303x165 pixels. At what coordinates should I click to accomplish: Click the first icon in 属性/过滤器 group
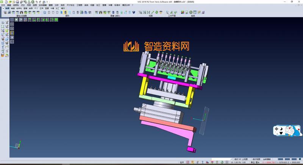(5, 12)
